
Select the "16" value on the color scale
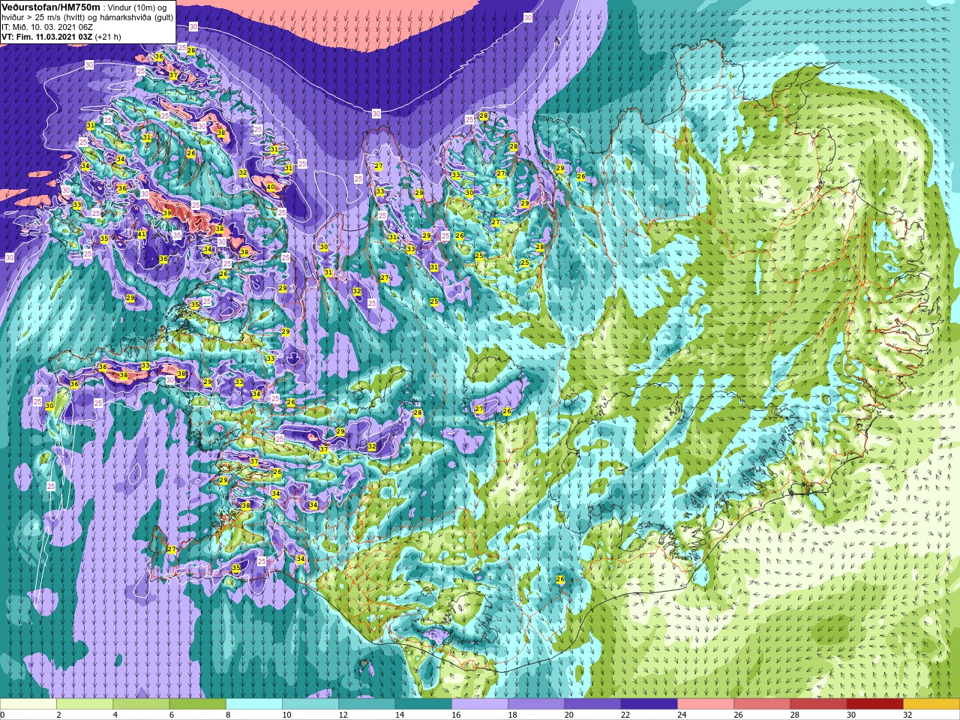pos(456,715)
